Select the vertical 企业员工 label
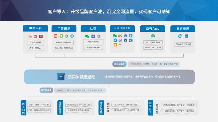The width and height of the screenshot is (218, 122). [150, 108]
